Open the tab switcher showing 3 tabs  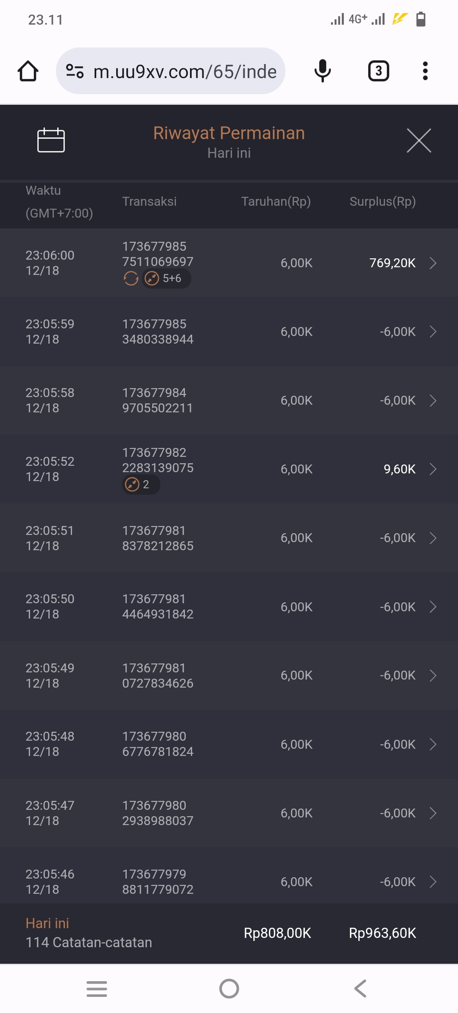[378, 71]
